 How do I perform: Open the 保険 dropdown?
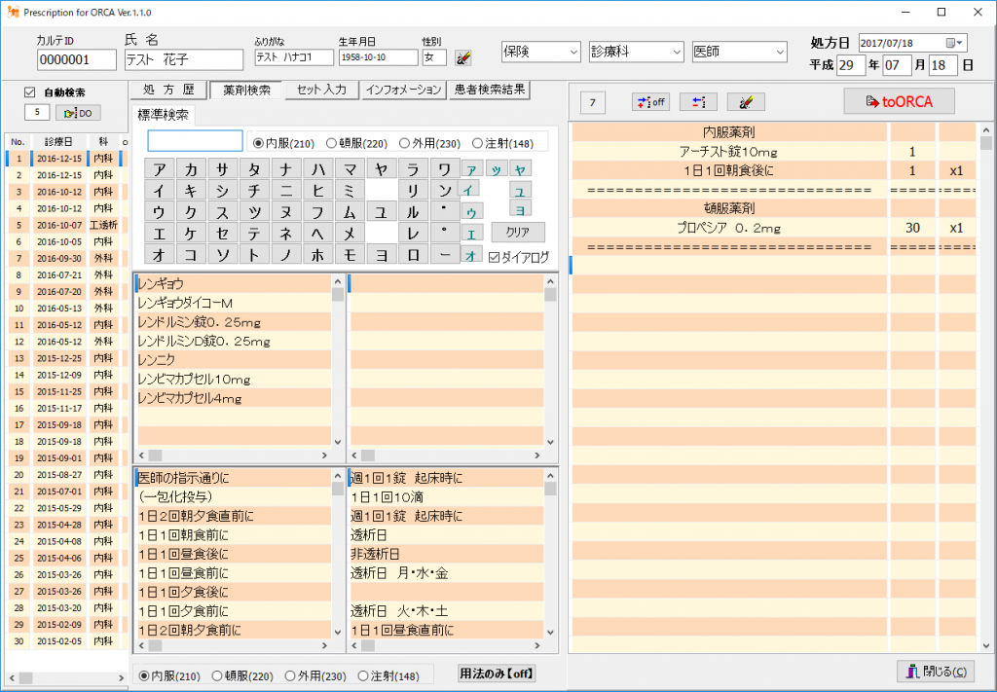tap(539, 52)
